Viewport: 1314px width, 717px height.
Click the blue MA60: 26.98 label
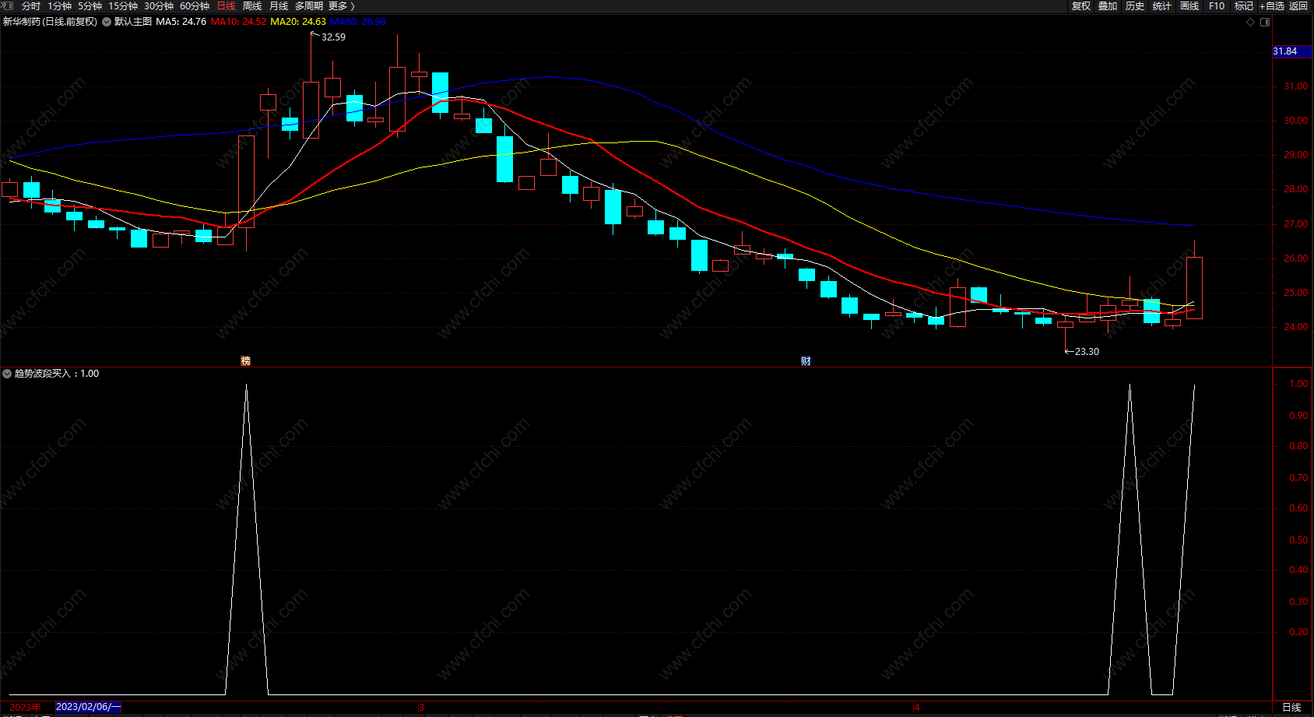click(x=358, y=22)
